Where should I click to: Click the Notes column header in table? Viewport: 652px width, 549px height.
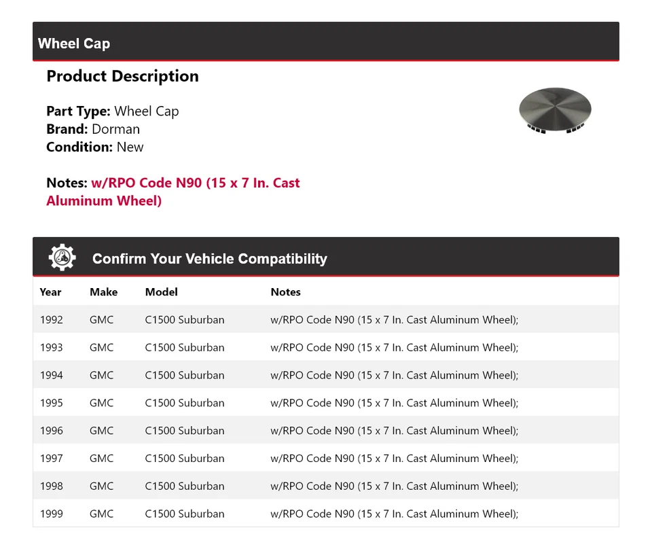click(285, 292)
